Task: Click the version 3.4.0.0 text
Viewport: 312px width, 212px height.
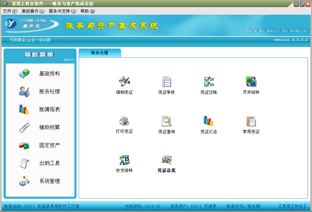Action: point(291,40)
